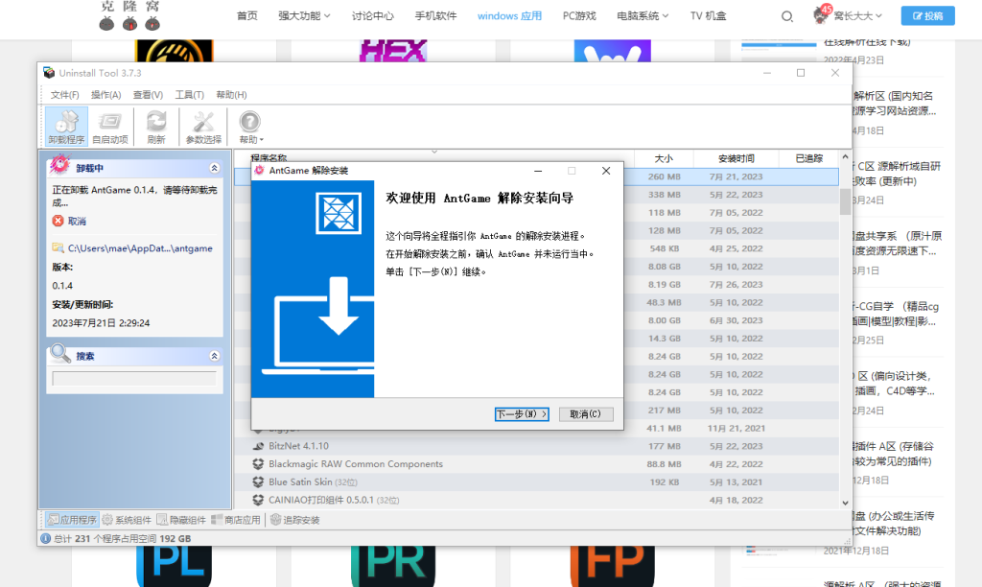Open the FP app thumbnail on webpage

click(613, 566)
